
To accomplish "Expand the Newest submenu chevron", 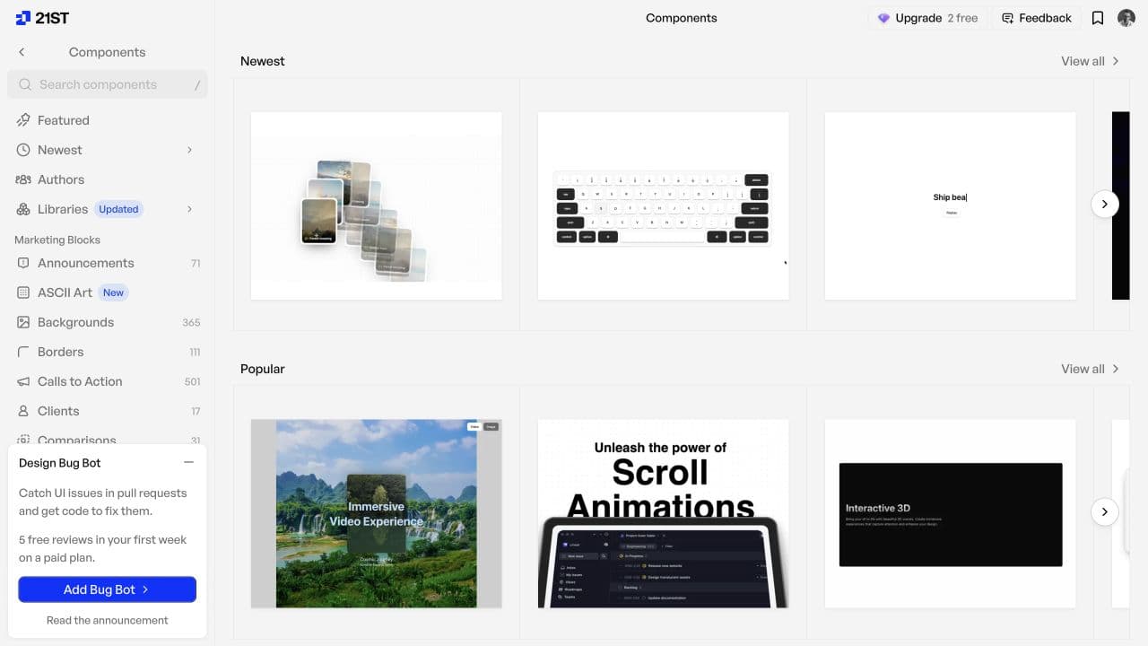I will (189, 150).
